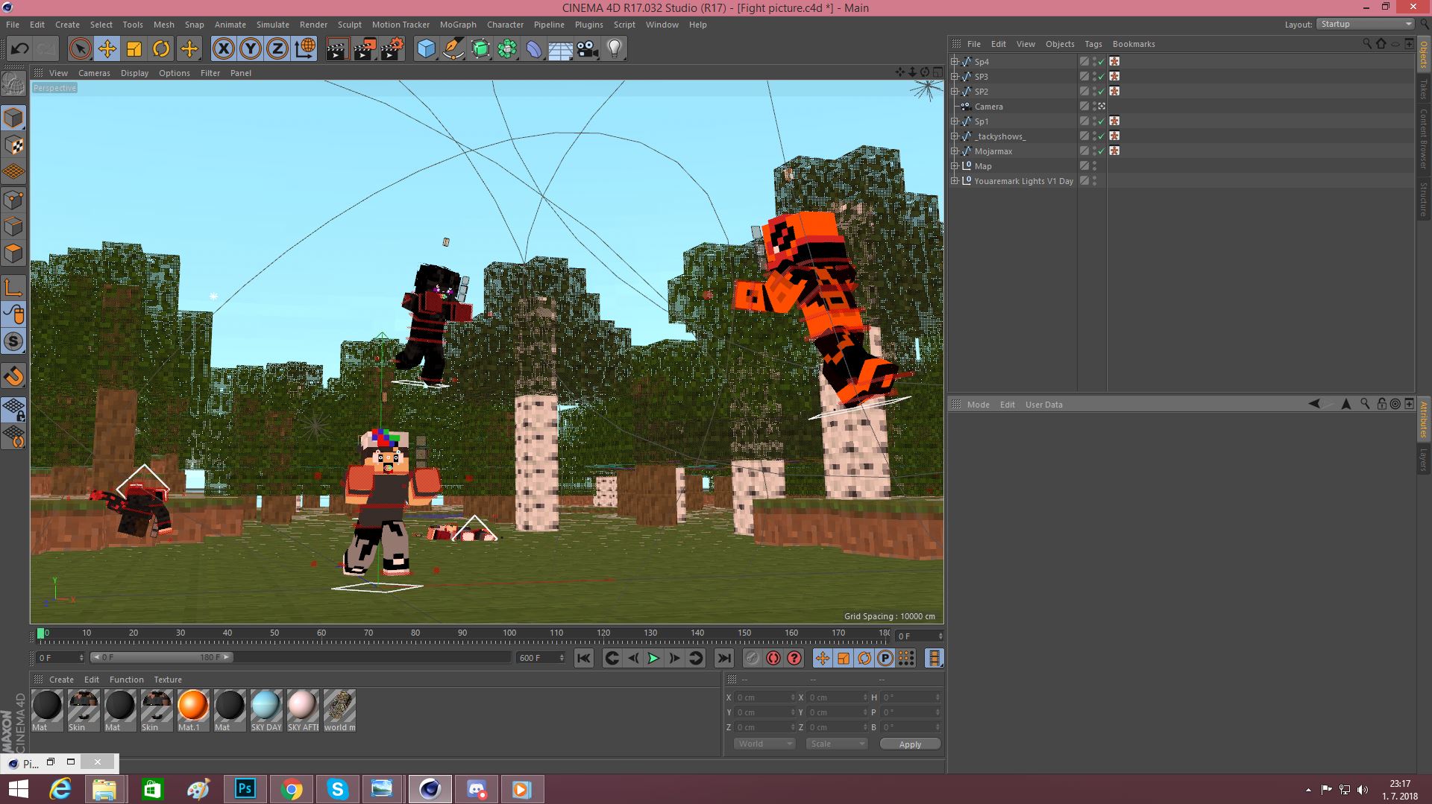Select the Polygons mode icon
This screenshot has height=804, width=1432.
pos(13,253)
